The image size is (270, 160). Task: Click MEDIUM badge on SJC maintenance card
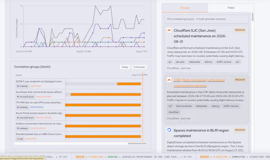(x=240, y=30)
